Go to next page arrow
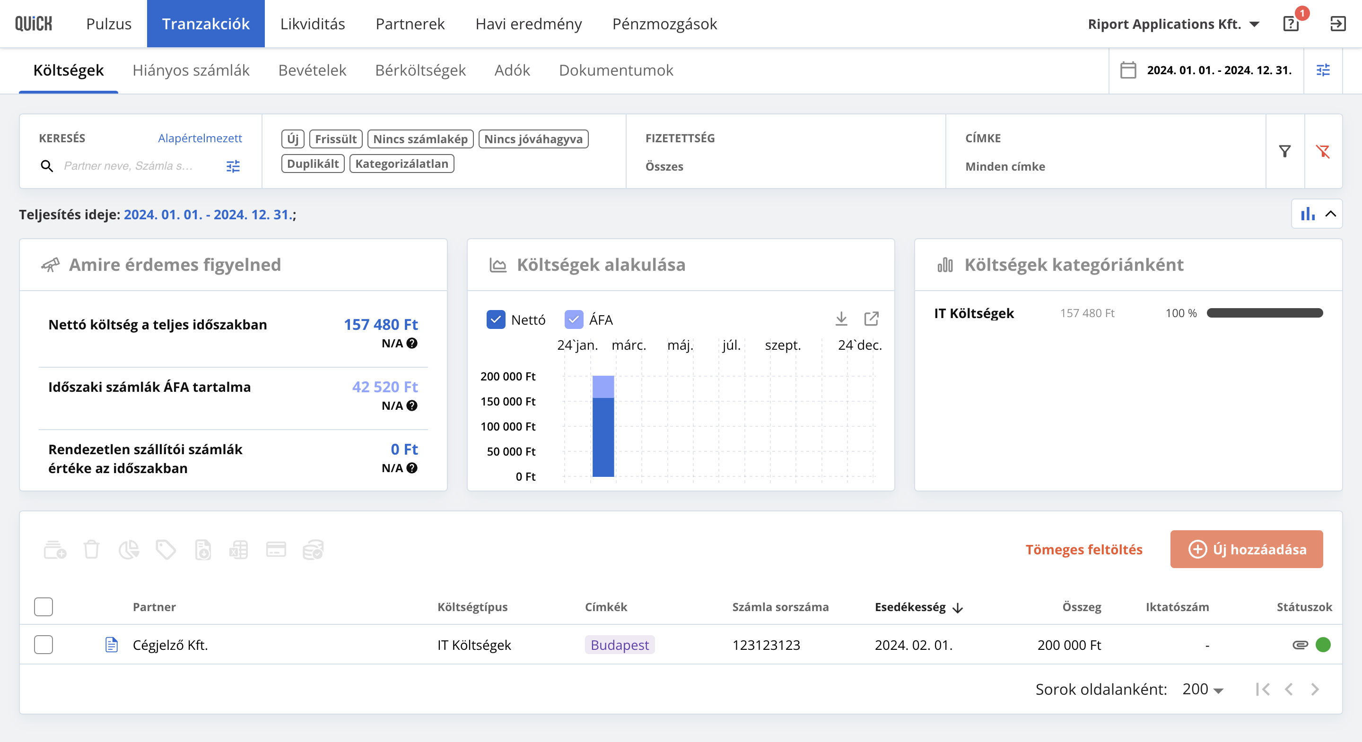 [x=1315, y=689]
